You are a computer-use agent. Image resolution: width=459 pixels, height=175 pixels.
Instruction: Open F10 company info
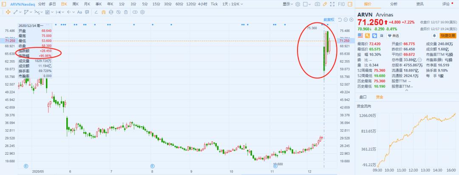click(x=341, y=4)
